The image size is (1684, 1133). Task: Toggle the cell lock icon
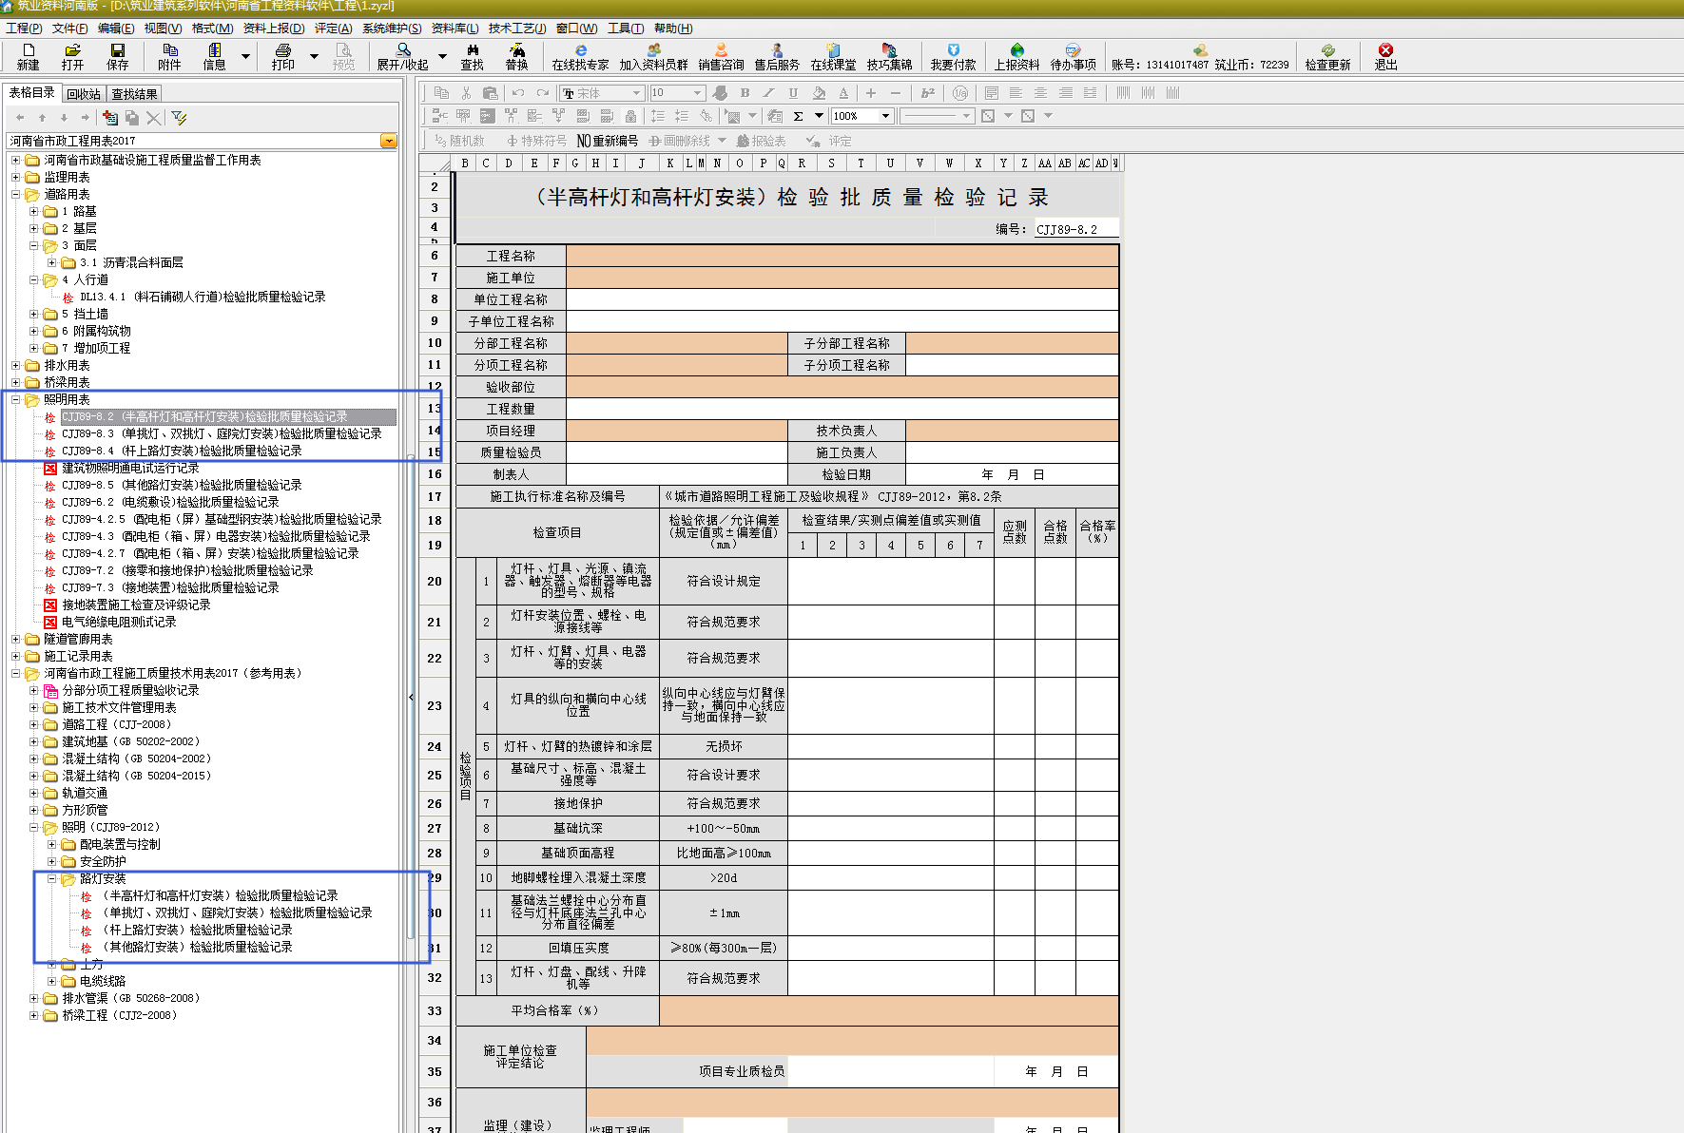[630, 116]
